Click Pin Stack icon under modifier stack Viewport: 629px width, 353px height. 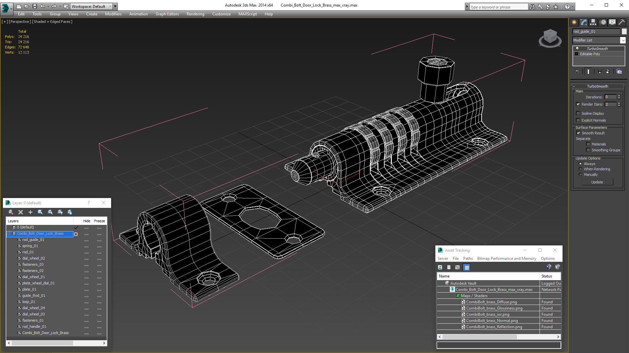pos(577,72)
